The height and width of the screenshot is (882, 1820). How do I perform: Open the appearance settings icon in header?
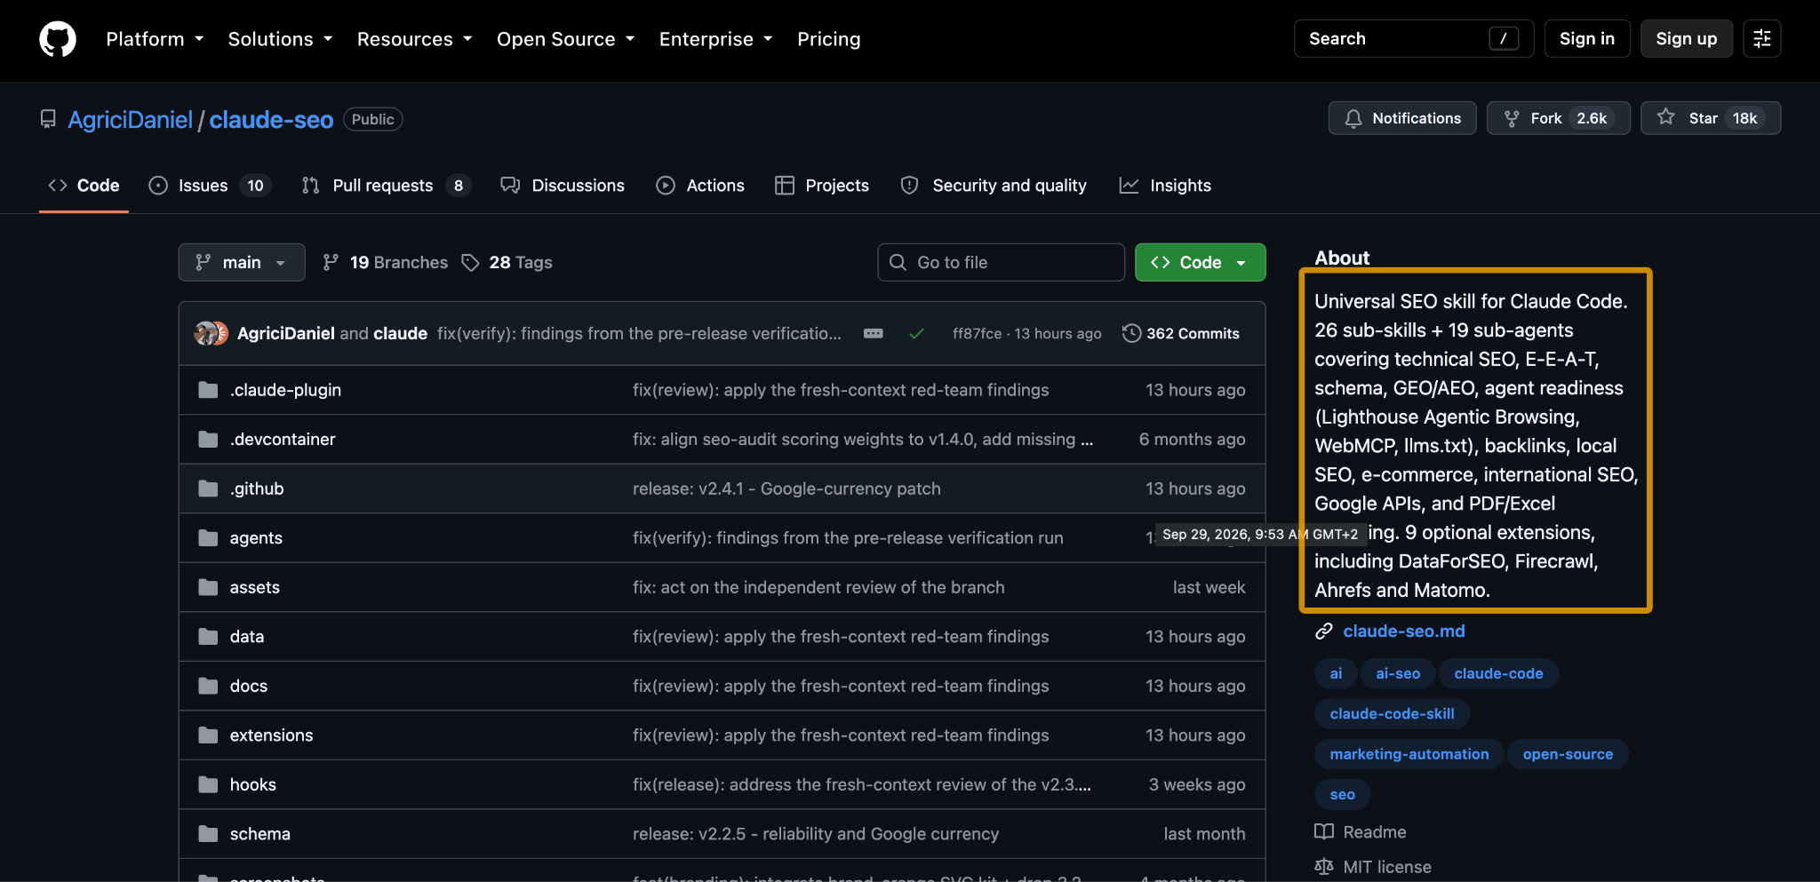[1762, 39]
